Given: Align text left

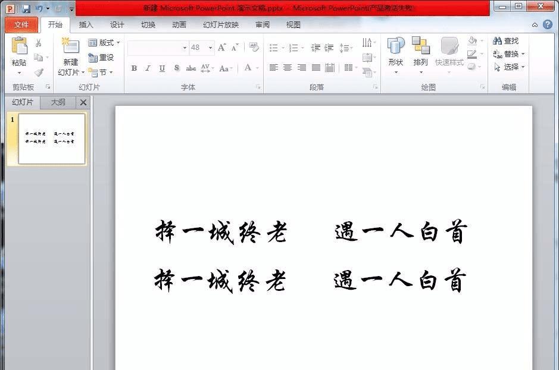Looking at the screenshot, I should (274, 68).
